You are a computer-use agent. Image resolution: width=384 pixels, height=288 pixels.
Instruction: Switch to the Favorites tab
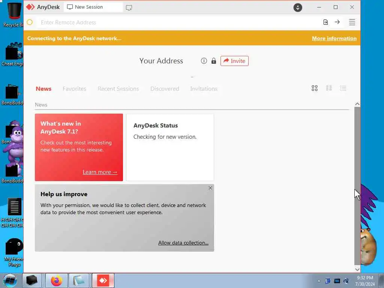(x=74, y=88)
